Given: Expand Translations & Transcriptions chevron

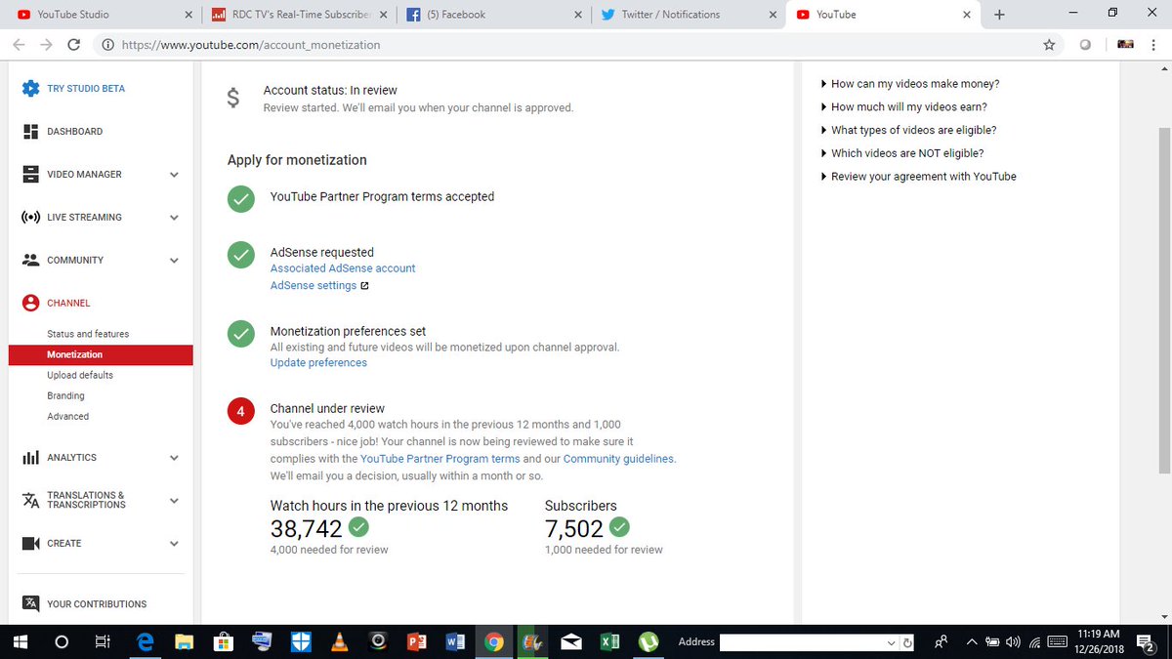Looking at the screenshot, I should (174, 501).
